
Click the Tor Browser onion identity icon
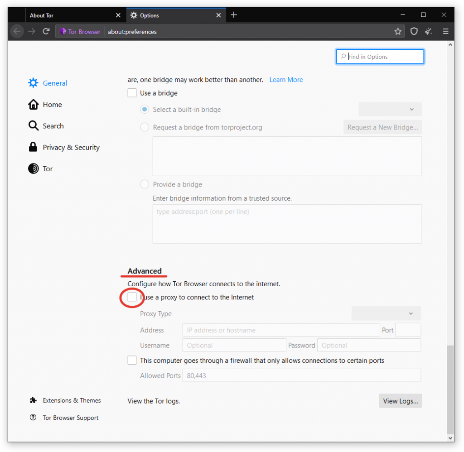pos(63,31)
